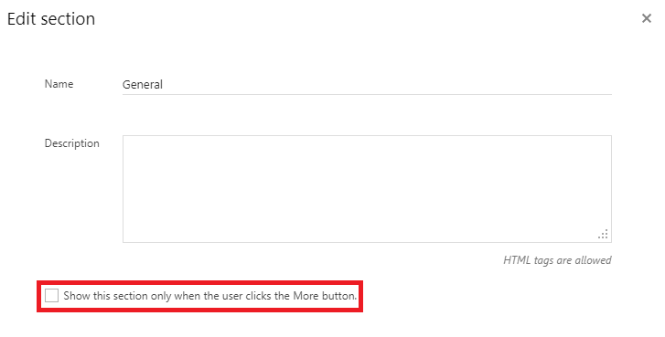Tick the Show this section only checkbox
Image resolution: width=665 pixels, height=337 pixels.
click(x=51, y=295)
